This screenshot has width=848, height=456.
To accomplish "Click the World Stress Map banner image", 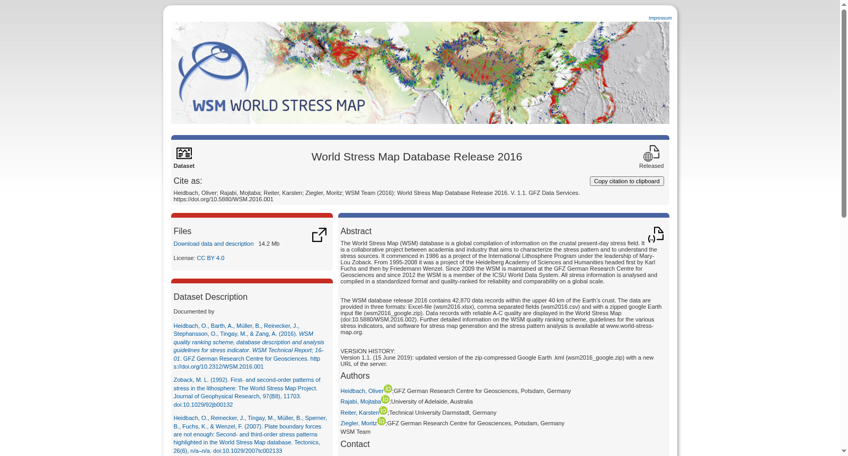I will tap(420, 73).
